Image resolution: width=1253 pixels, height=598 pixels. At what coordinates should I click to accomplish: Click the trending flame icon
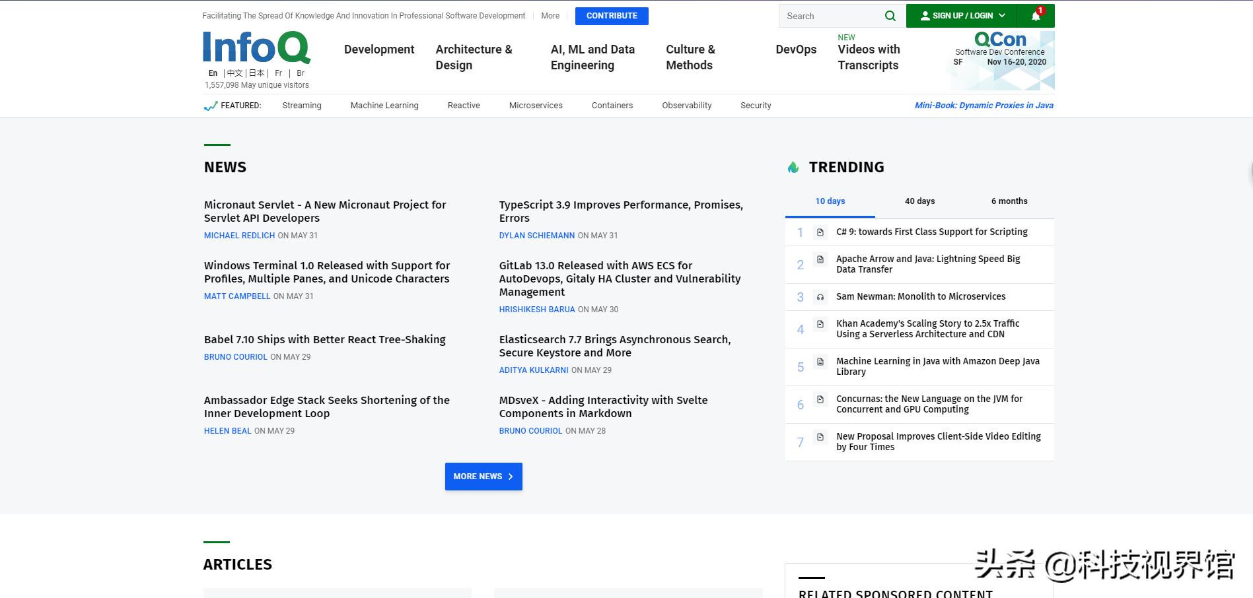click(793, 168)
